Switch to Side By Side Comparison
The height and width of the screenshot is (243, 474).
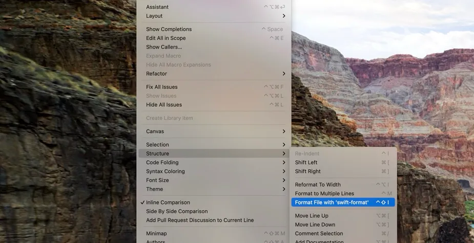click(x=214, y=211)
